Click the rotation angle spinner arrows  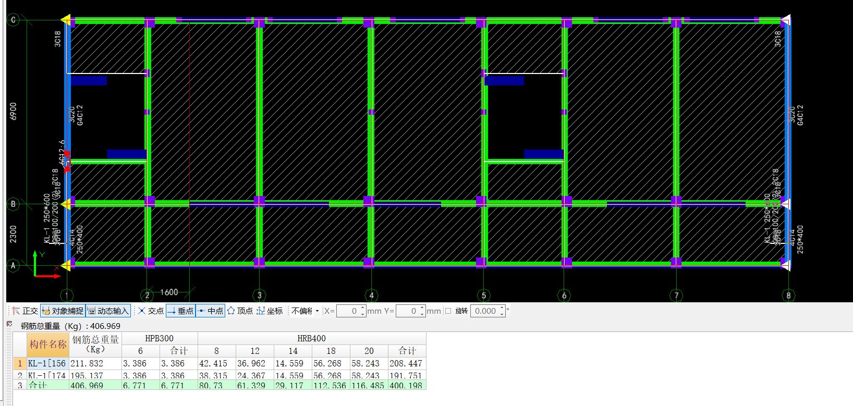tap(502, 311)
